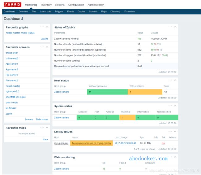Image resolution: width=201 pixels, height=175 pixels.
Task: Open the online-web1 favourite screen
Action: 12,53
